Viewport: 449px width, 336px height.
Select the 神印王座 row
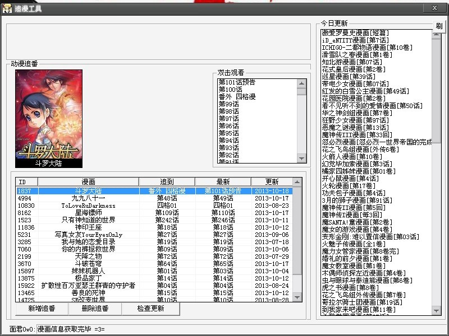tap(154, 227)
